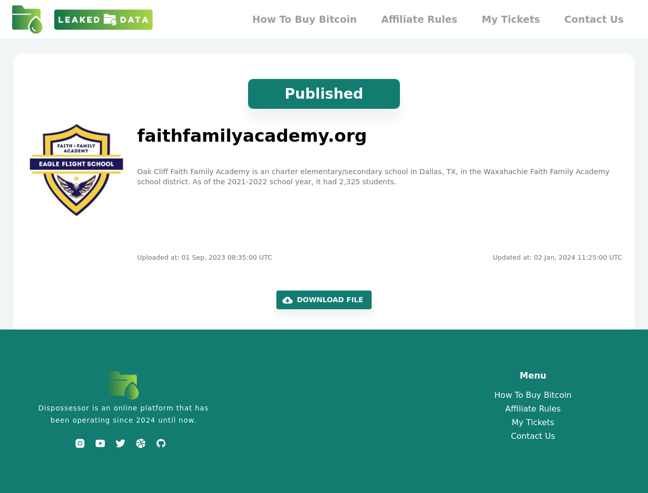
Task: Select Affiliate Rules in footer menu
Action: point(533,408)
